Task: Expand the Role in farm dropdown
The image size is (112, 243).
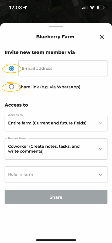Action: click(56, 175)
